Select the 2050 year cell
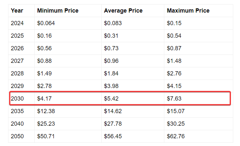The image size is (240, 146). (17, 136)
